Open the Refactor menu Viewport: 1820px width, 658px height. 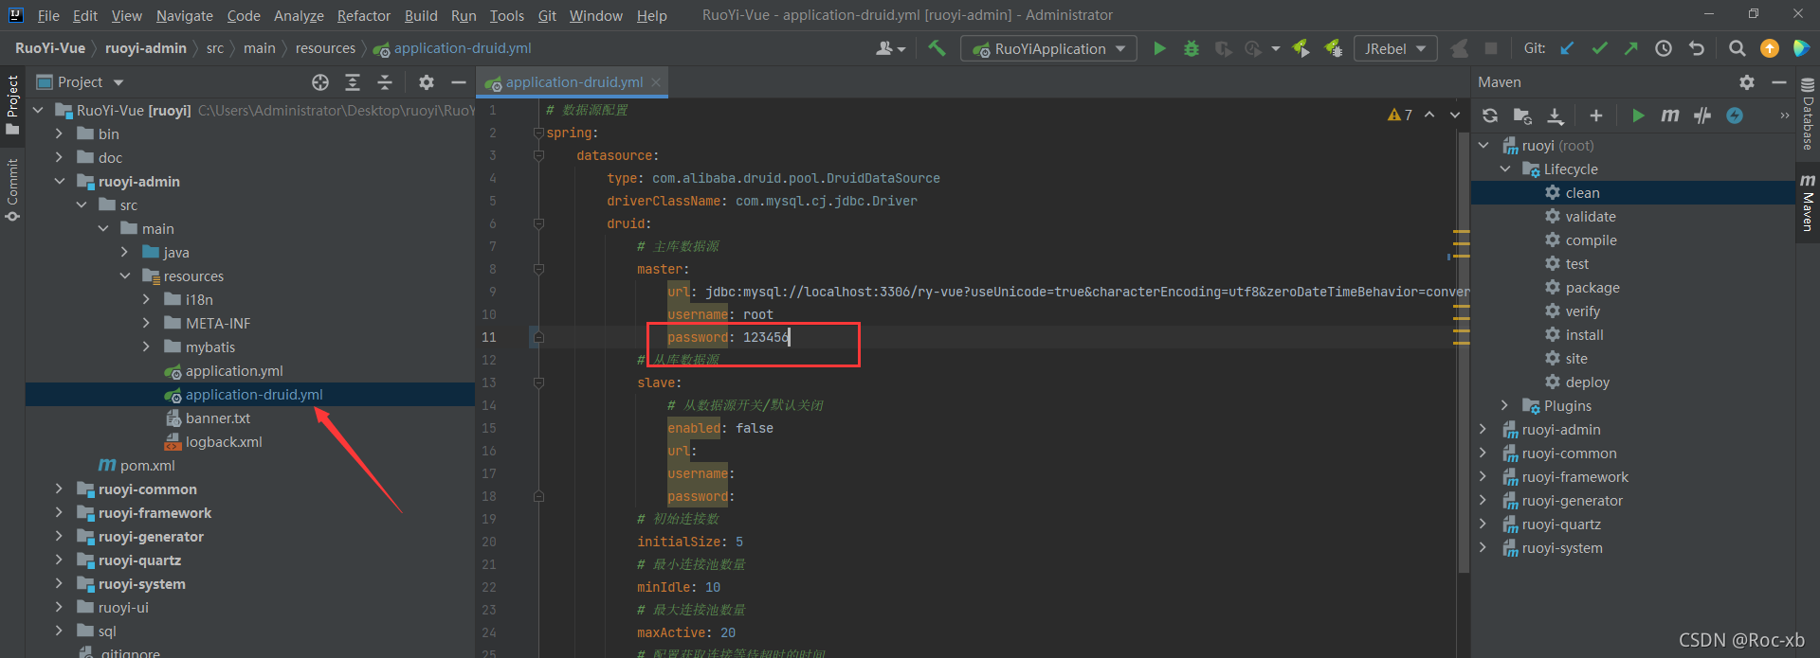tap(364, 15)
